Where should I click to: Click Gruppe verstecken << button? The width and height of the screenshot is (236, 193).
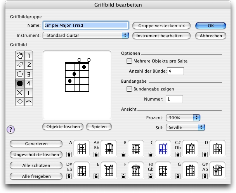161,26
